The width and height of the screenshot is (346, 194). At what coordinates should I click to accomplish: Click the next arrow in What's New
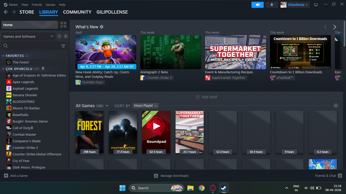tap(335, 27)
